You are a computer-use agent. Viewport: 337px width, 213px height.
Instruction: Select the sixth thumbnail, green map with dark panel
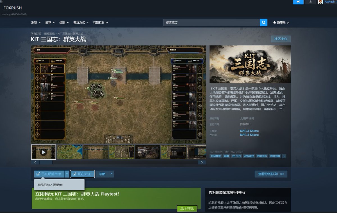click(x=174, y=152)
